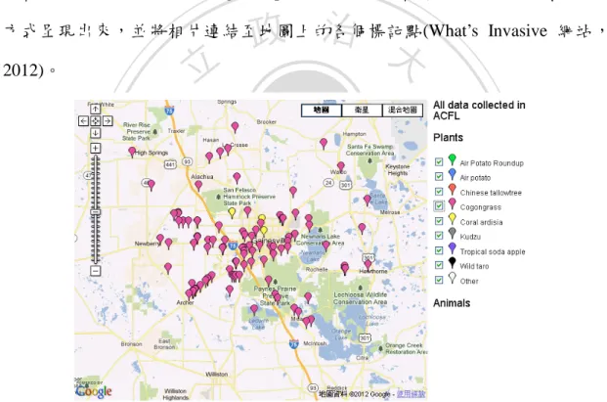Viewport: 607px width, 402px height.
Task: Click the blue Air potato legend pin
Action: (452, 174)
